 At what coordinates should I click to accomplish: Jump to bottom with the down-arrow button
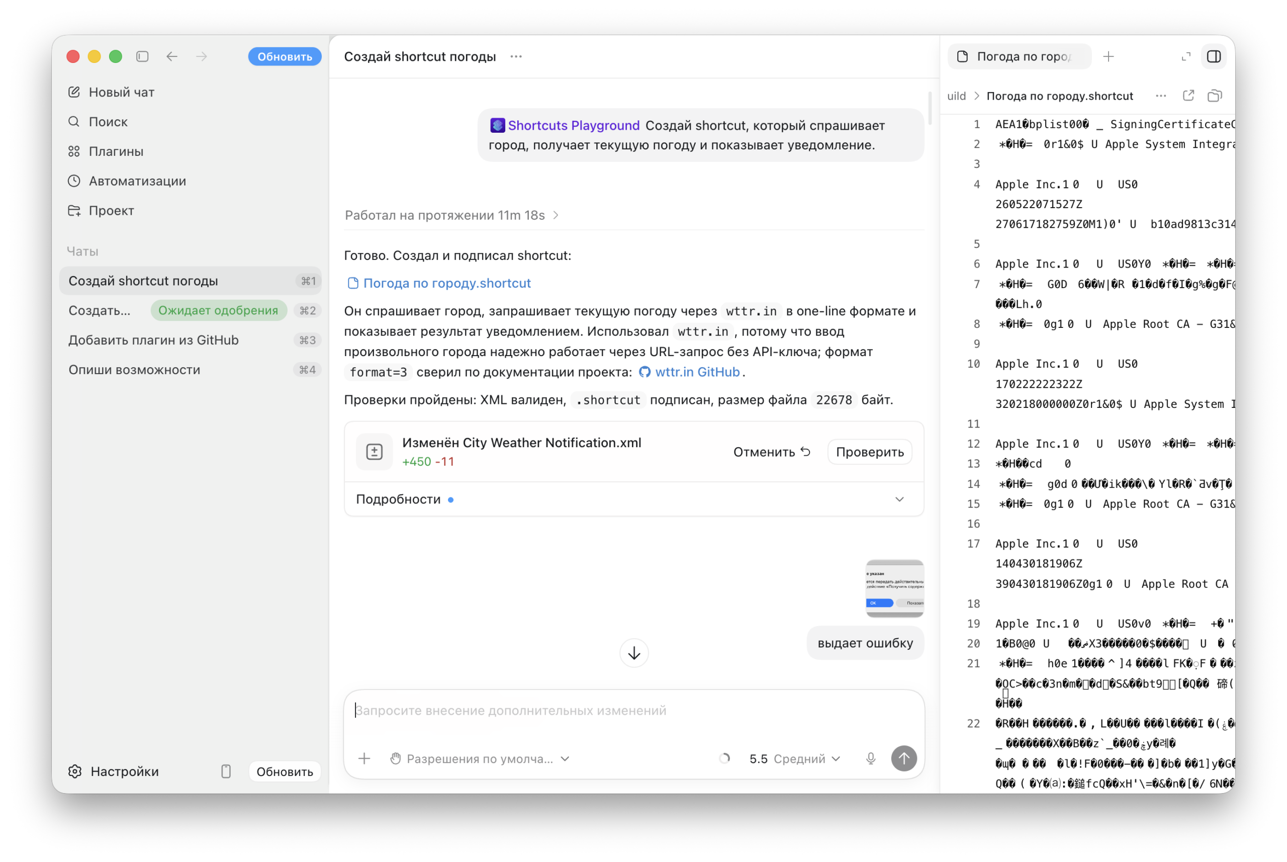pyautogui.click(x=634, y=653)
